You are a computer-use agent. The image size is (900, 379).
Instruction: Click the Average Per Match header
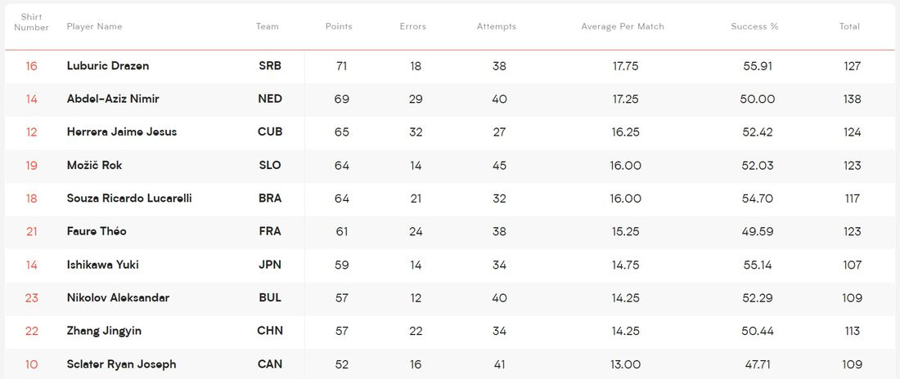click(623, 26)
